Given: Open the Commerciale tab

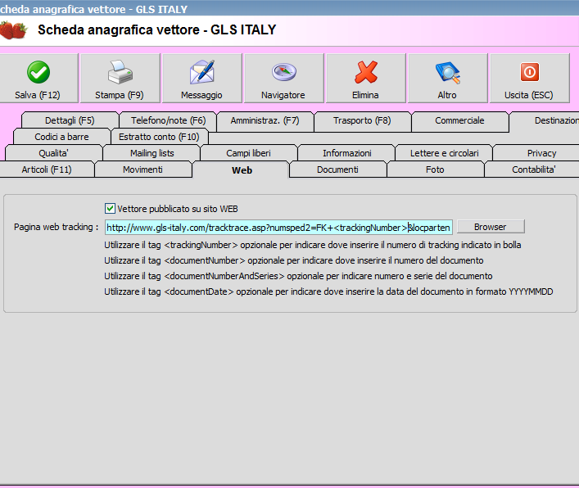Looking at the screenshot, I should point(459,120).
